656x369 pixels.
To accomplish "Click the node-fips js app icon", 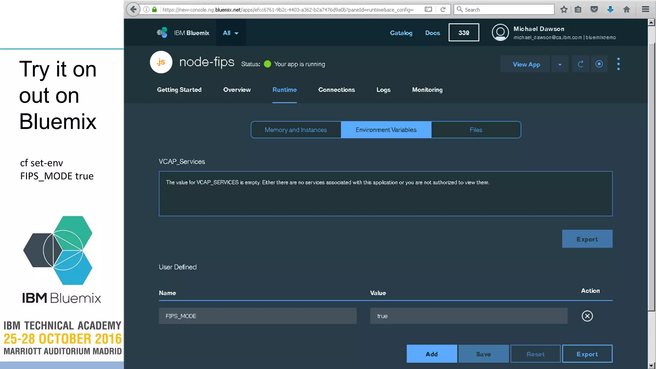I will 161,62.
